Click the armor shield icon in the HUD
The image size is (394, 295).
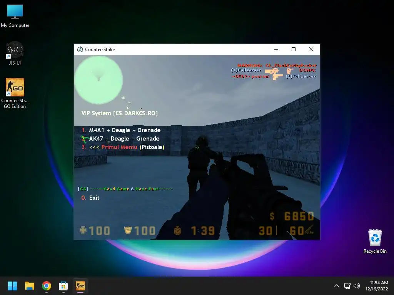coord(128,230)
